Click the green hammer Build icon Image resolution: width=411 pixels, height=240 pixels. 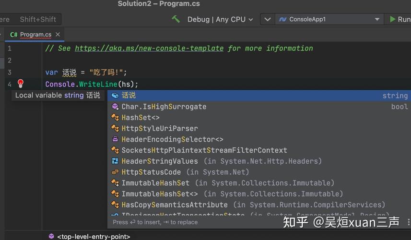[x=176, y=19]
